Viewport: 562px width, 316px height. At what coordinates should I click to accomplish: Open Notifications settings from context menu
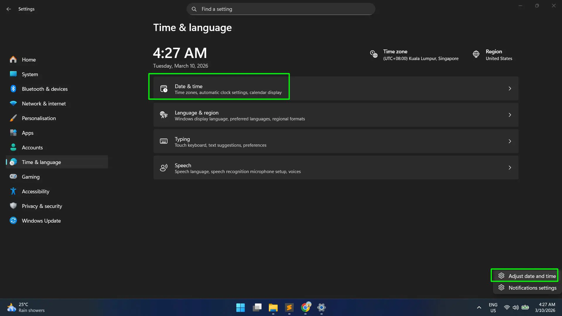527,288
